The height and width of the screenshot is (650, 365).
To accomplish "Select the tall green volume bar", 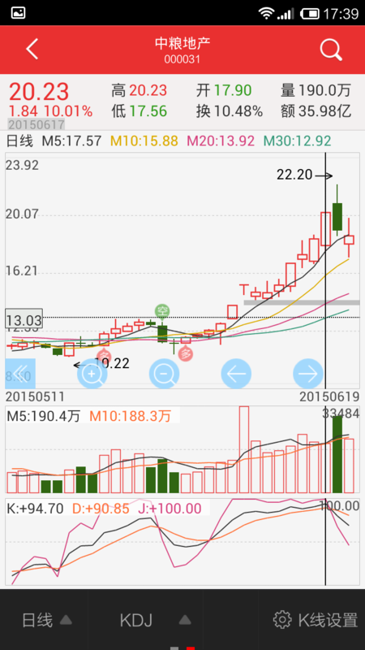I will point(337,454).
